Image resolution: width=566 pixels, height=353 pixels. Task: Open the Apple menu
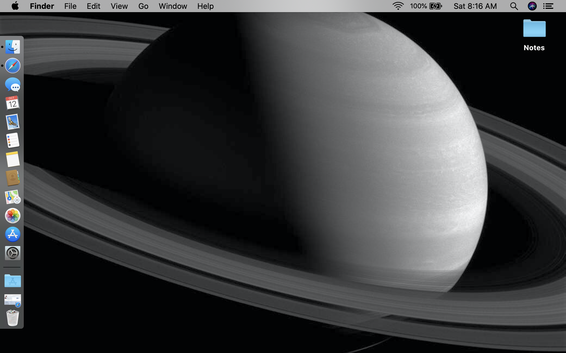[15, 6]
